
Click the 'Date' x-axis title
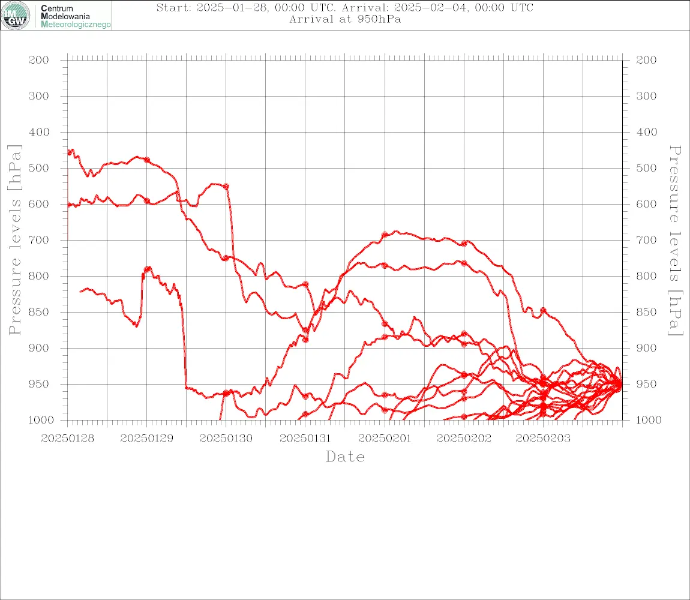tap(345, 457)
